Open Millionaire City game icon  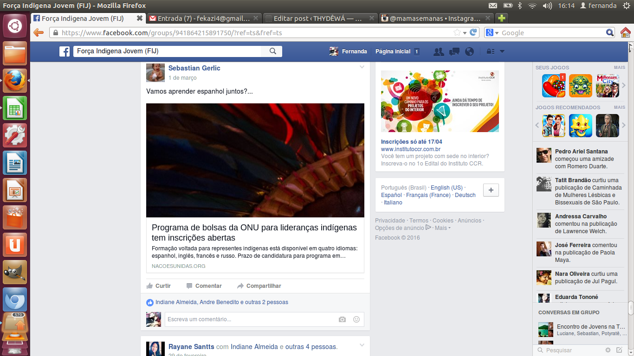608,86
